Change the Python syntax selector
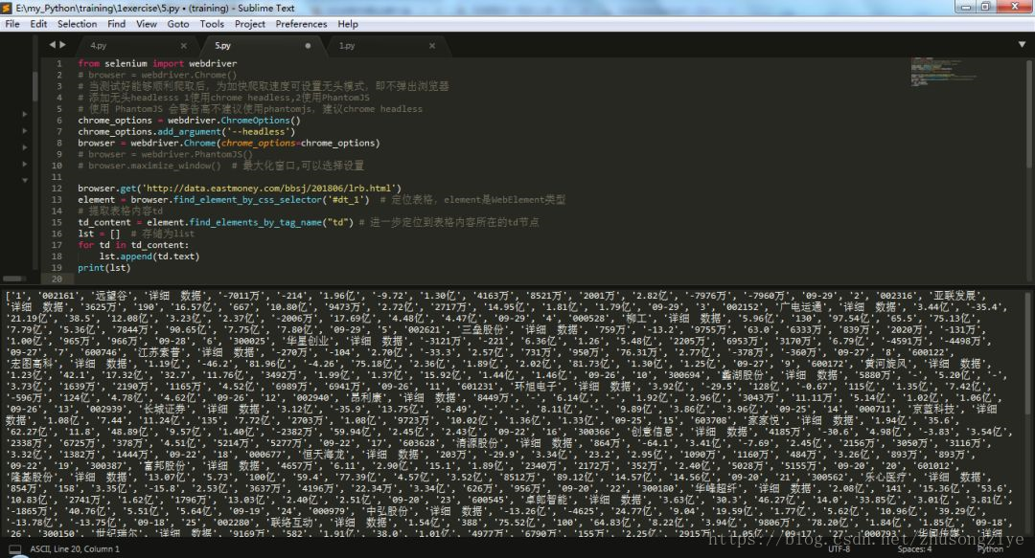This screenshot has width=1035, height=558. 990,548
